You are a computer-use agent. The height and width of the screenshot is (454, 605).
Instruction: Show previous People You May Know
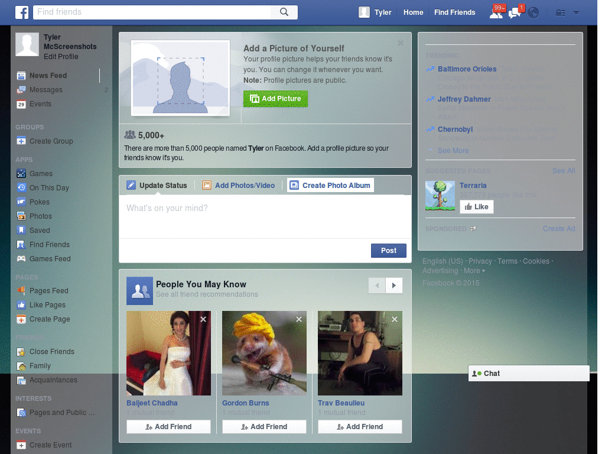377,286
